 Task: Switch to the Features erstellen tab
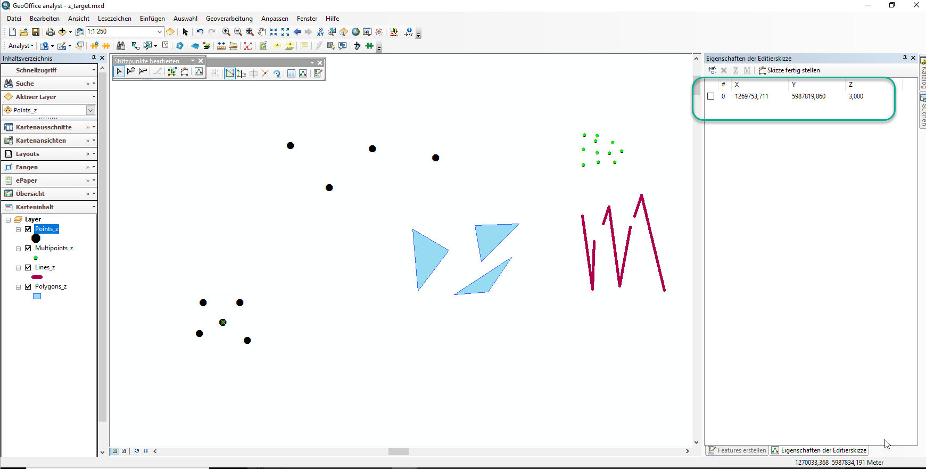(737, 450)
